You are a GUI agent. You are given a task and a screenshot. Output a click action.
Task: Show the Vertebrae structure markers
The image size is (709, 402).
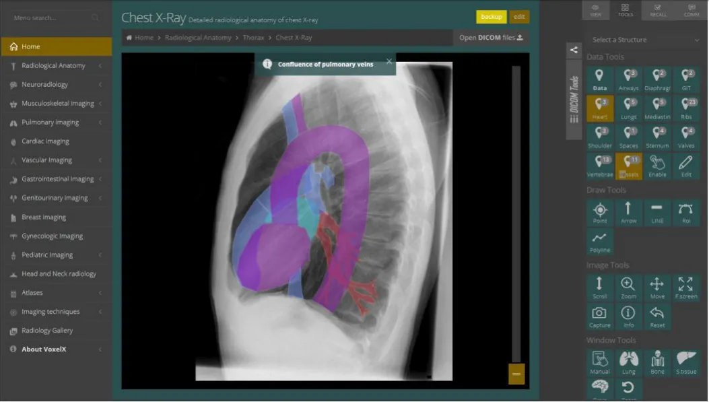pos(599,166)
